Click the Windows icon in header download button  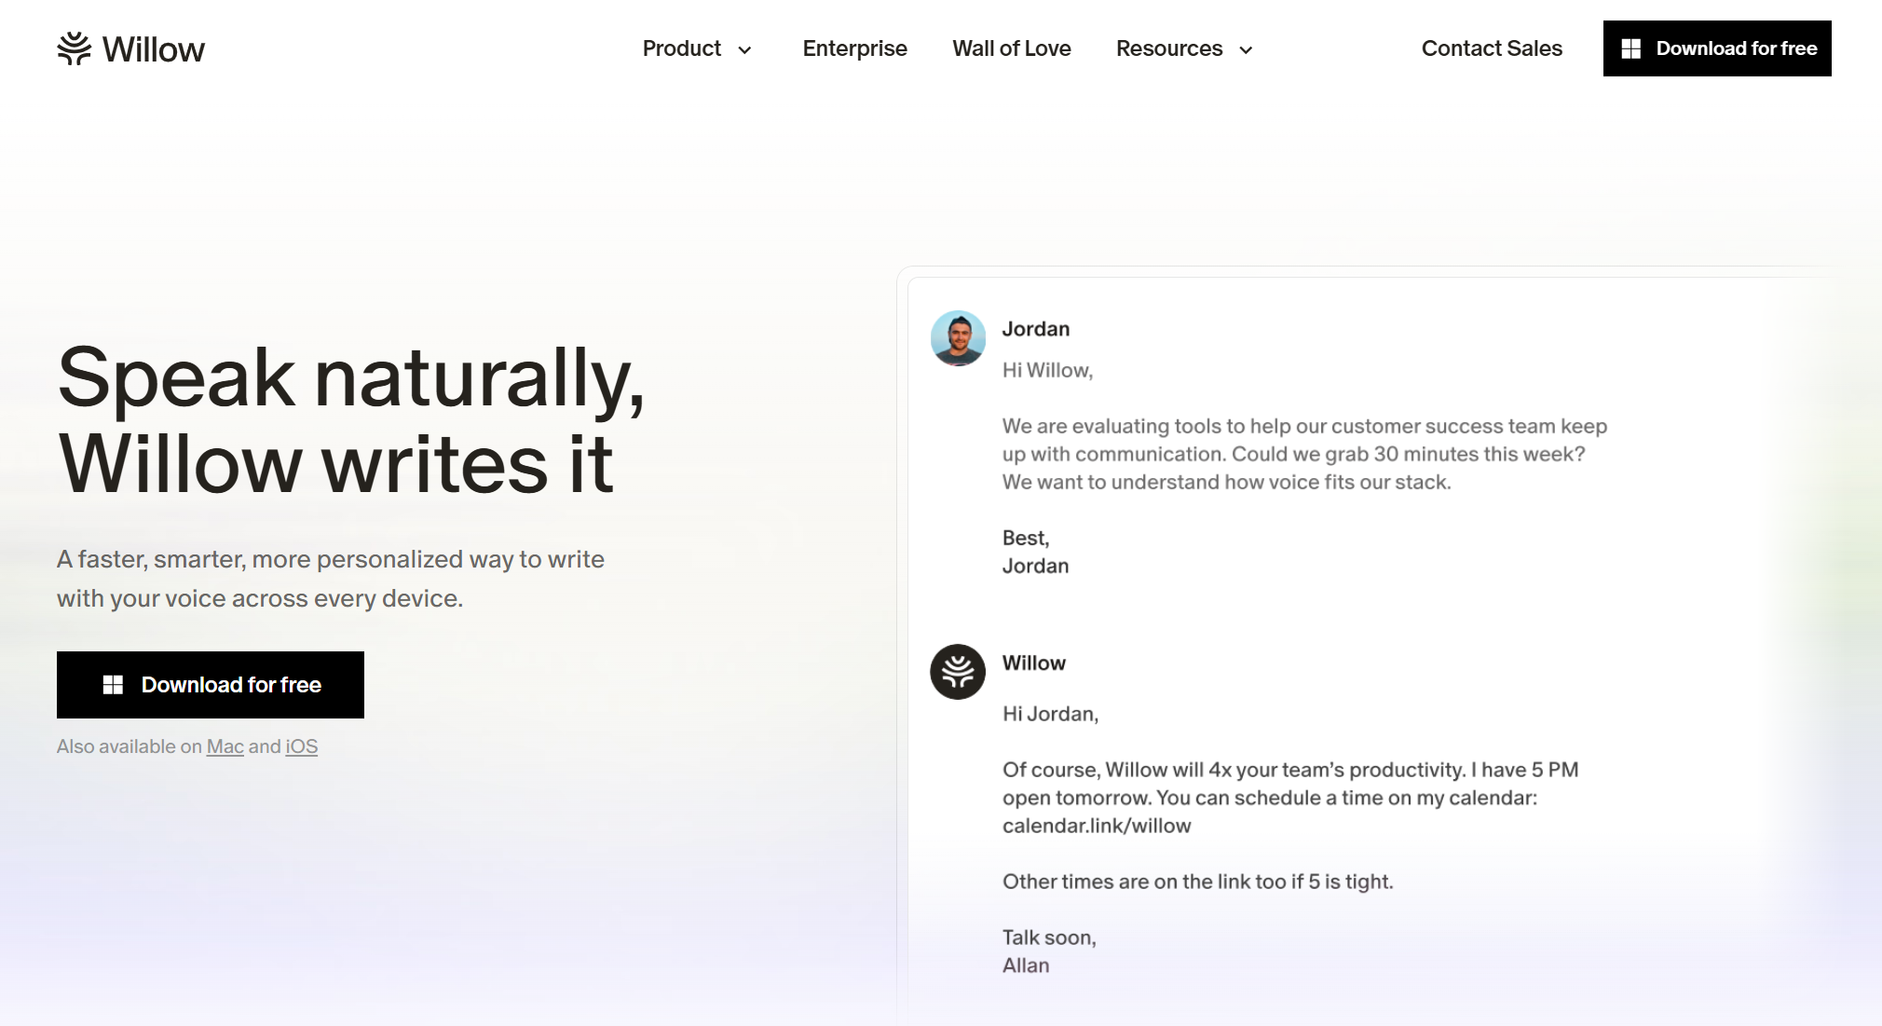(1630, 48)
